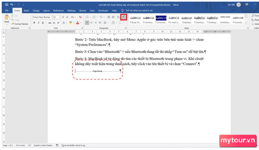The height and width of the screenshot is (150, 259).
Task: Decrease font size with Shrink Font icon
Action: [67, 17]
